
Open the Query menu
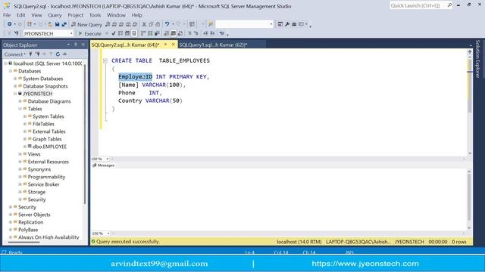point(55,15)
